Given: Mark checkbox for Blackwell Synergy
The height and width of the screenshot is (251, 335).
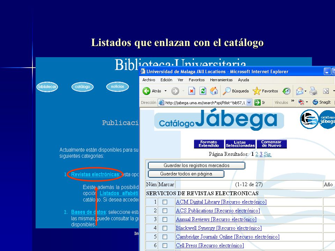Looking at the screenshot, I should pos(165,228).
